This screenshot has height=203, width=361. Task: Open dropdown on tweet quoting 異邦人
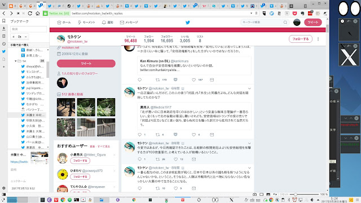tap(249, 89)
